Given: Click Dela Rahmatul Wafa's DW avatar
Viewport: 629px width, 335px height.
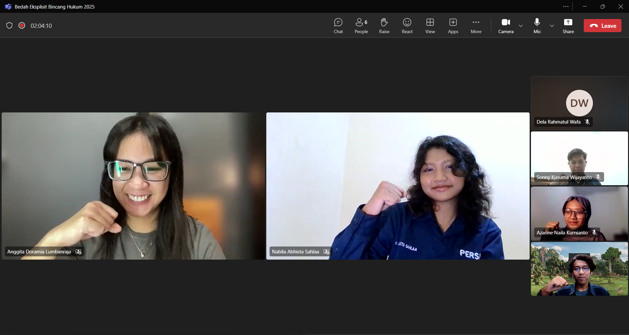Looking at the screenshot, I should [579, 103].
